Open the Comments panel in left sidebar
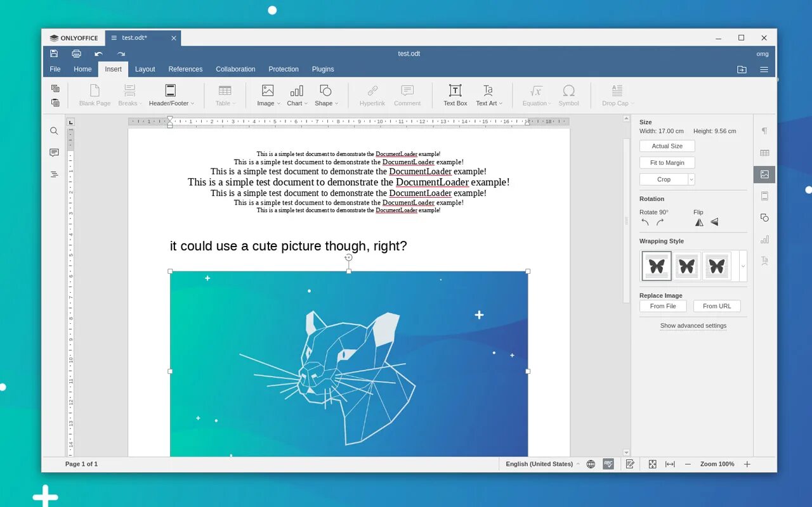 54,153
